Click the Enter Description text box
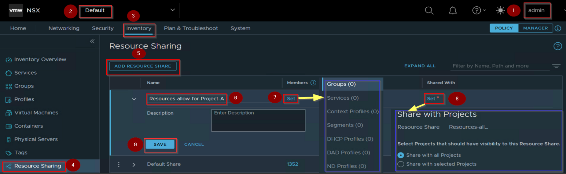This screenshot has height=174, width=566. click(258, 120)
